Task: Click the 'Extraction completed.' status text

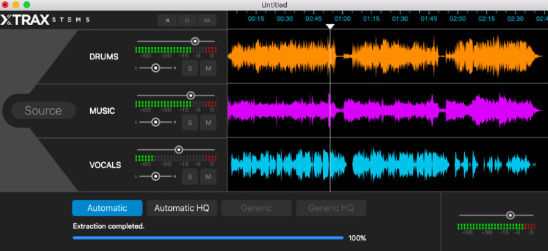Action: (109, 226)
